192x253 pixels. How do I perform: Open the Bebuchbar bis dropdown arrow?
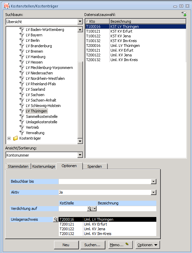click(x=154, y=182)
